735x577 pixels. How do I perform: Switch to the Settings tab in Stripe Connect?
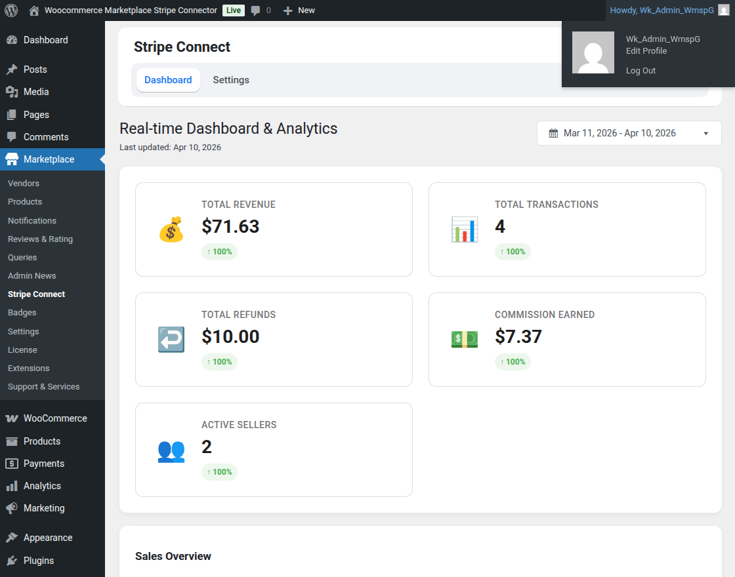point(231,79)
